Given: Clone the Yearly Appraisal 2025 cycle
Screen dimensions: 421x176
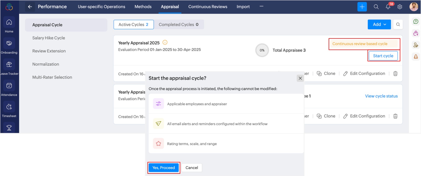Looking at the screenshot, I should [326, 74].
